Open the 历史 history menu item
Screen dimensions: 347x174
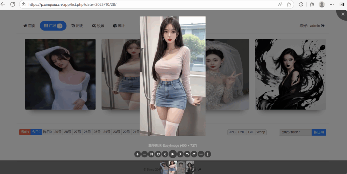click(77, 26)
